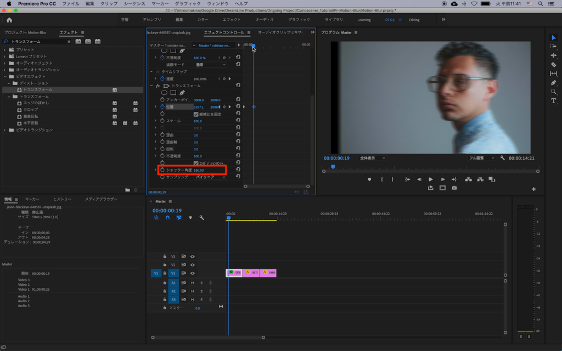
Task: Mute audio track A1
Action: [x=193, y=282]
